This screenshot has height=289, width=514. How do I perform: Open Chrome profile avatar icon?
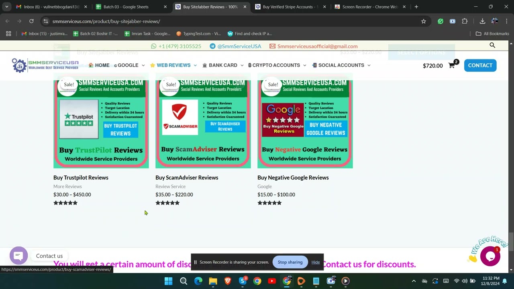(494, 21)
